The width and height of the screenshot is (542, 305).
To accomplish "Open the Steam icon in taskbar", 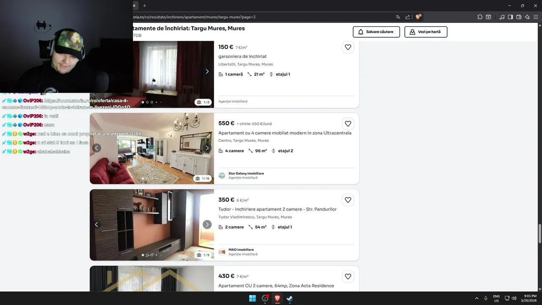I will pos(290,298).
